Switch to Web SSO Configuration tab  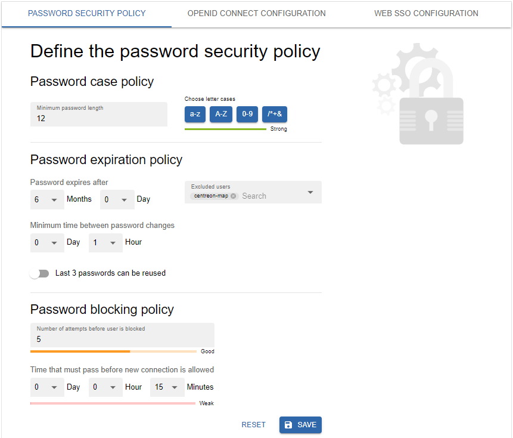[426, 13]
